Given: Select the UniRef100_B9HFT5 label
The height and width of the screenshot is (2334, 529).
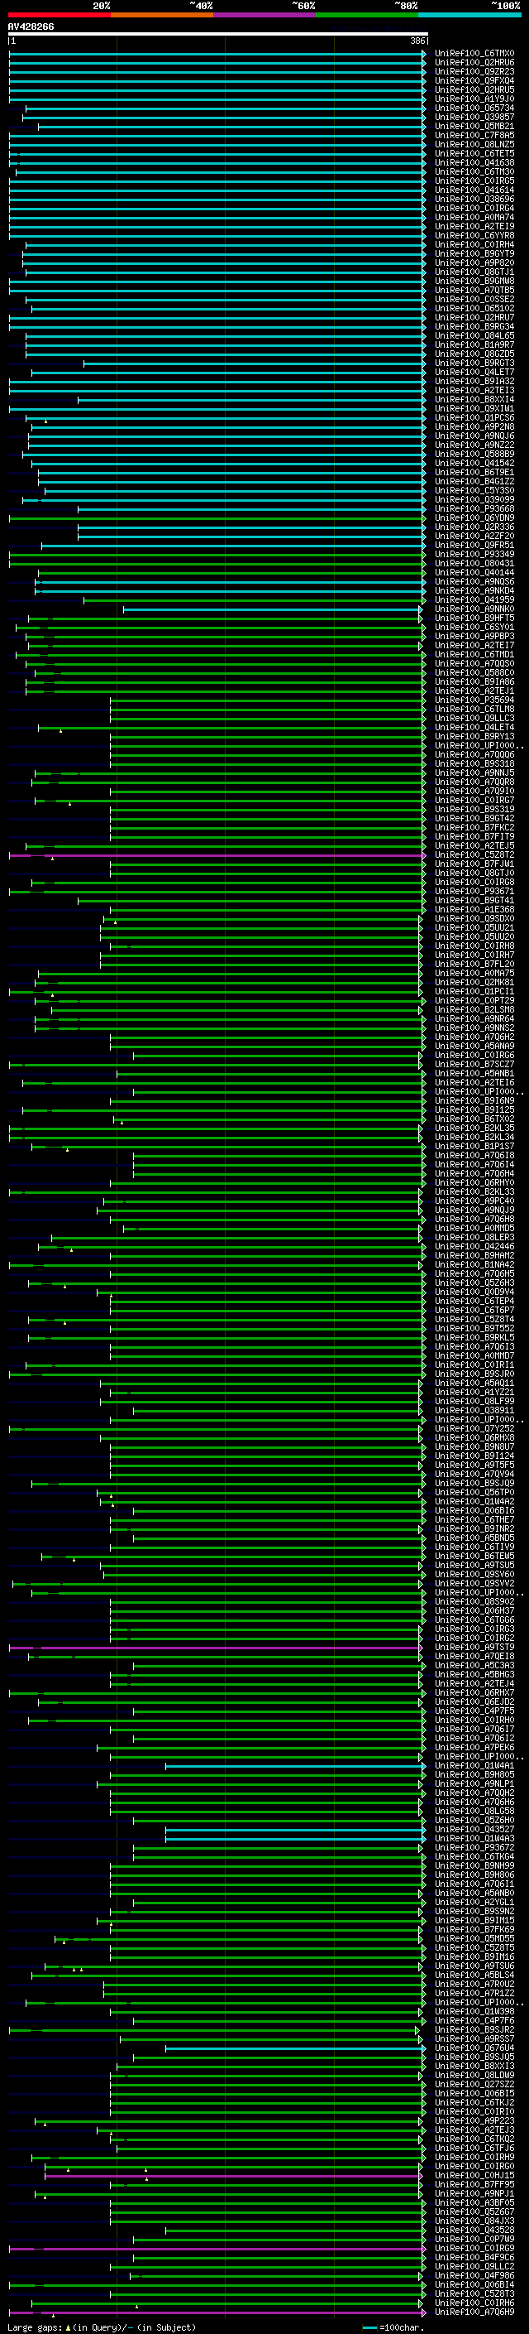Looking at the screenshot, I should [474, 618].
